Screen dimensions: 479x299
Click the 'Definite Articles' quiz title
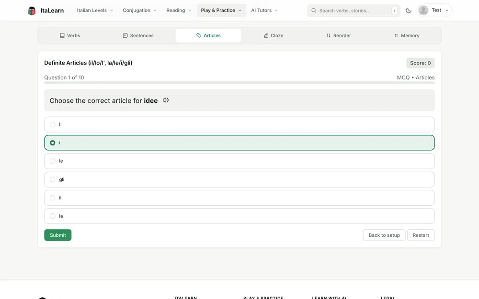click(x=88, y=63)
